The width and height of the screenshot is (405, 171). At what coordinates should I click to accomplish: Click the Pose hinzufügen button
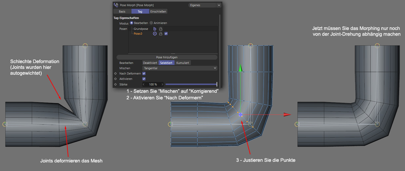167,57
